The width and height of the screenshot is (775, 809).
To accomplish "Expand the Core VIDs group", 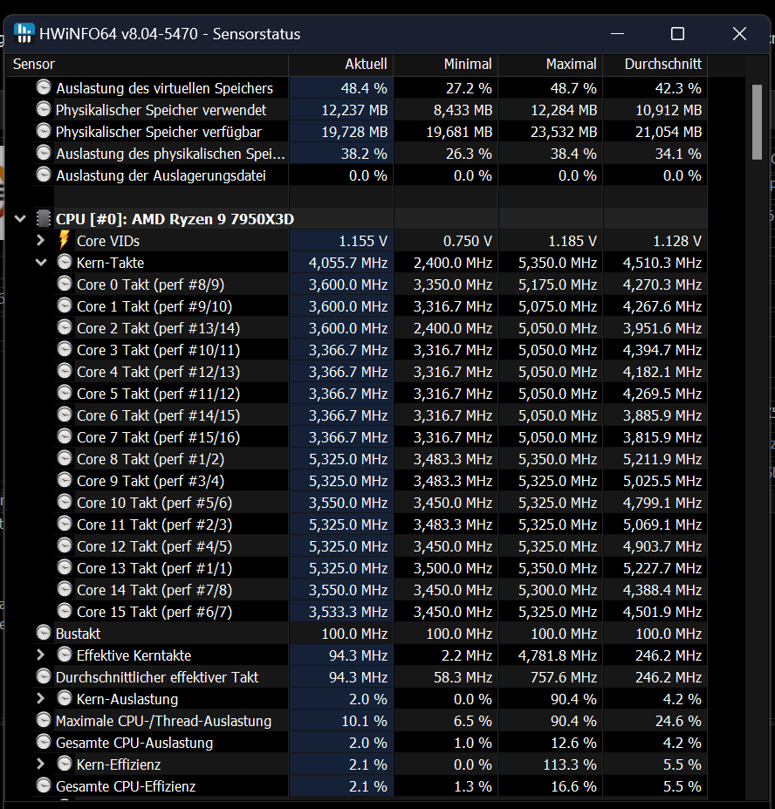I will pyautogui.click(x=41, y=240).
